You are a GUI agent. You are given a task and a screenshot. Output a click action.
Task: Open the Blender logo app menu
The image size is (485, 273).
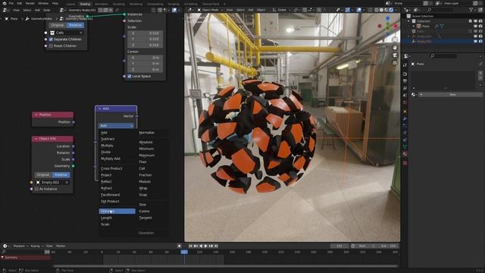click(5, 3)
